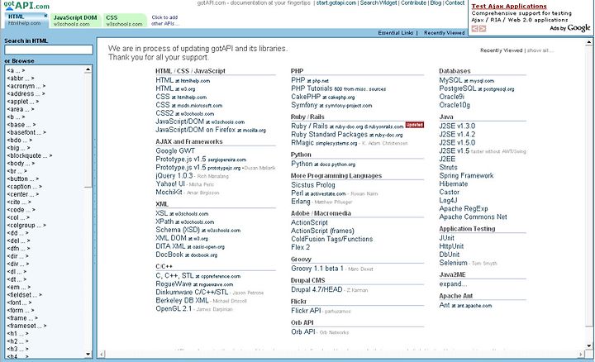The height and width of the screenshot is (362, 595).
Task: Click show all... beside Recently Viewed
Action: (540, 50)
